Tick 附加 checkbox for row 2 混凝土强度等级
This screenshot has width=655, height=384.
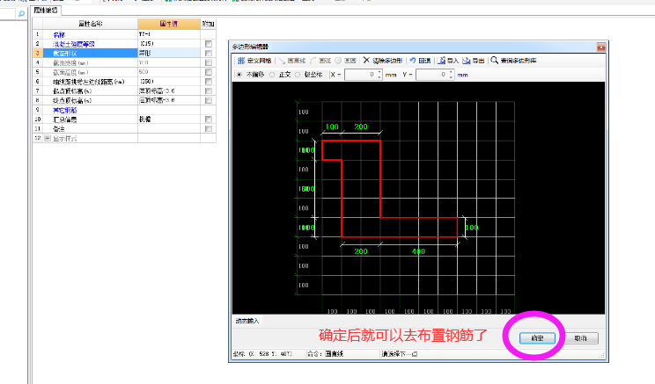click(x=209, y=44)
